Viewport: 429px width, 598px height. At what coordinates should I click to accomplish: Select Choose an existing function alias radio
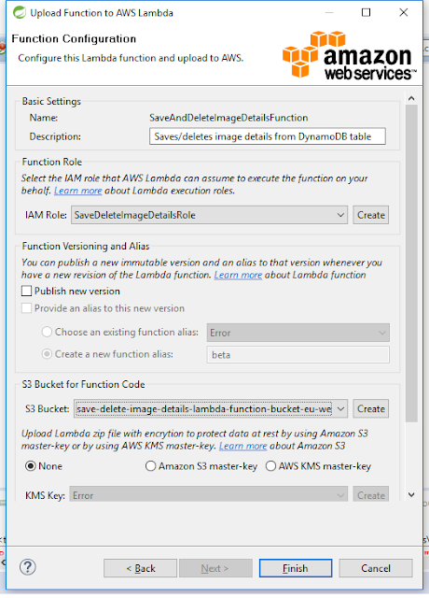click(47, 332)
